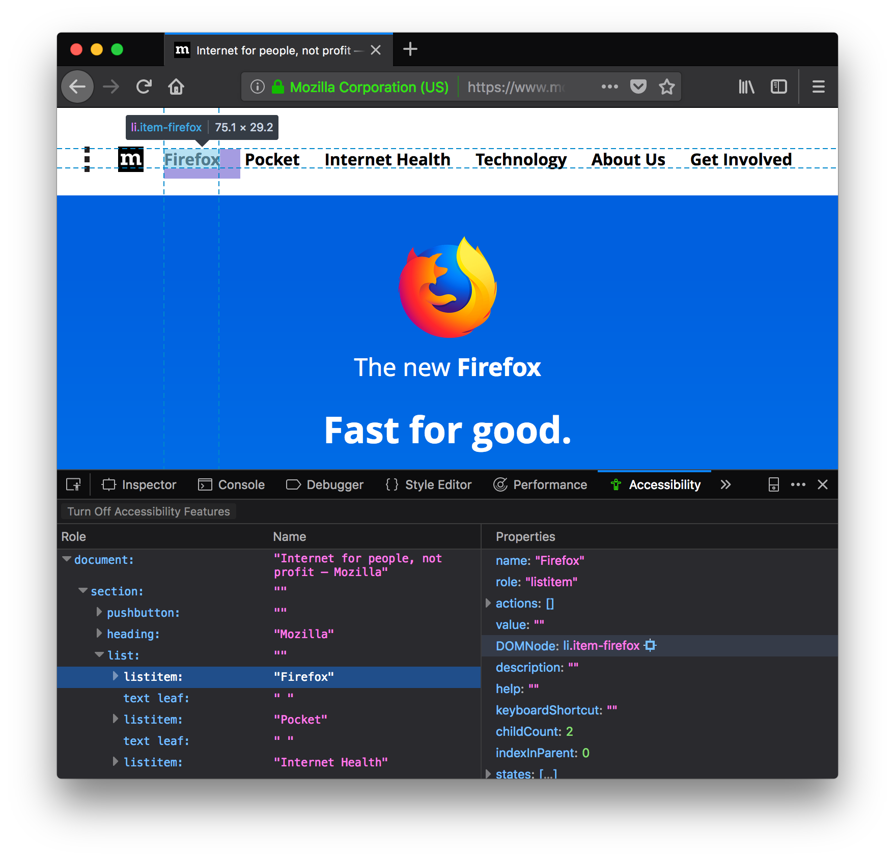Open Get Involved navigation link
895x860 pixels.
741,160
